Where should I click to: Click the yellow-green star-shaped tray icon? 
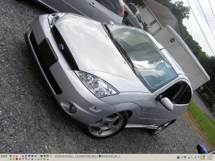(201, 159)
